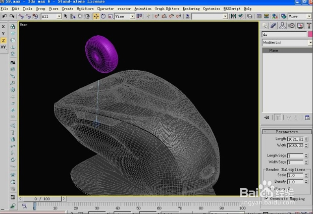Select the purple wheel object in viewport
313x214 pixels.
tap(101, 54)
